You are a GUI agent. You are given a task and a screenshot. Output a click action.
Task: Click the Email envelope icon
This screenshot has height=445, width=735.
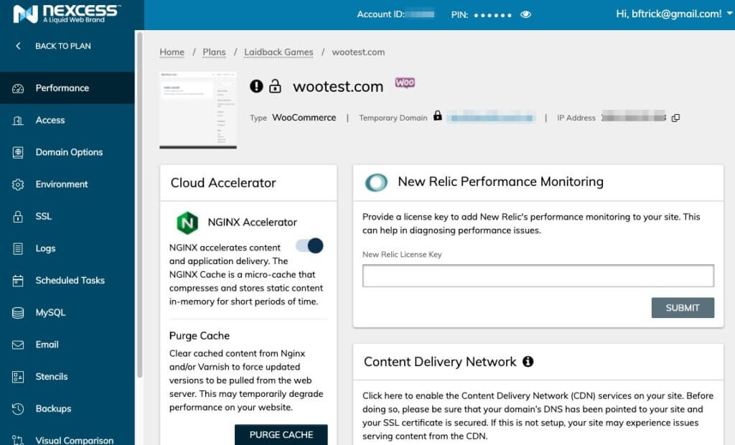18,345
